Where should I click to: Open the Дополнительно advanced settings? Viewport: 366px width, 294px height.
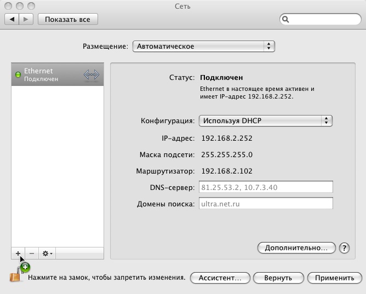[296, 248]
